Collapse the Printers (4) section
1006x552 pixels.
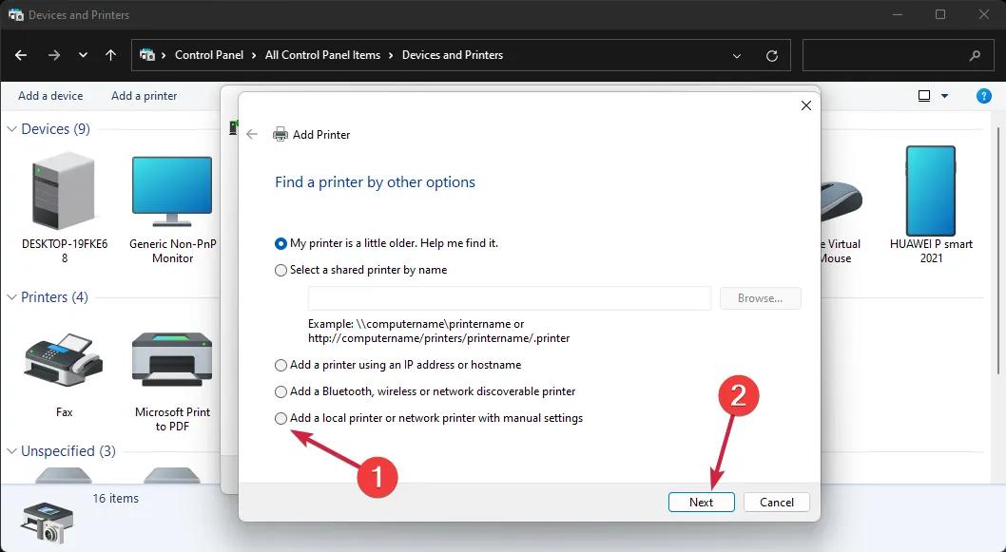point(12,297)
